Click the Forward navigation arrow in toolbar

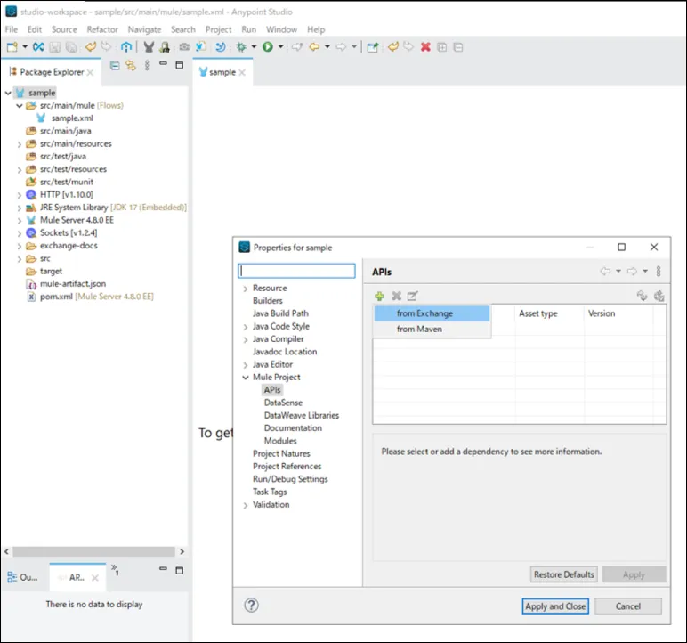[341, 47]
